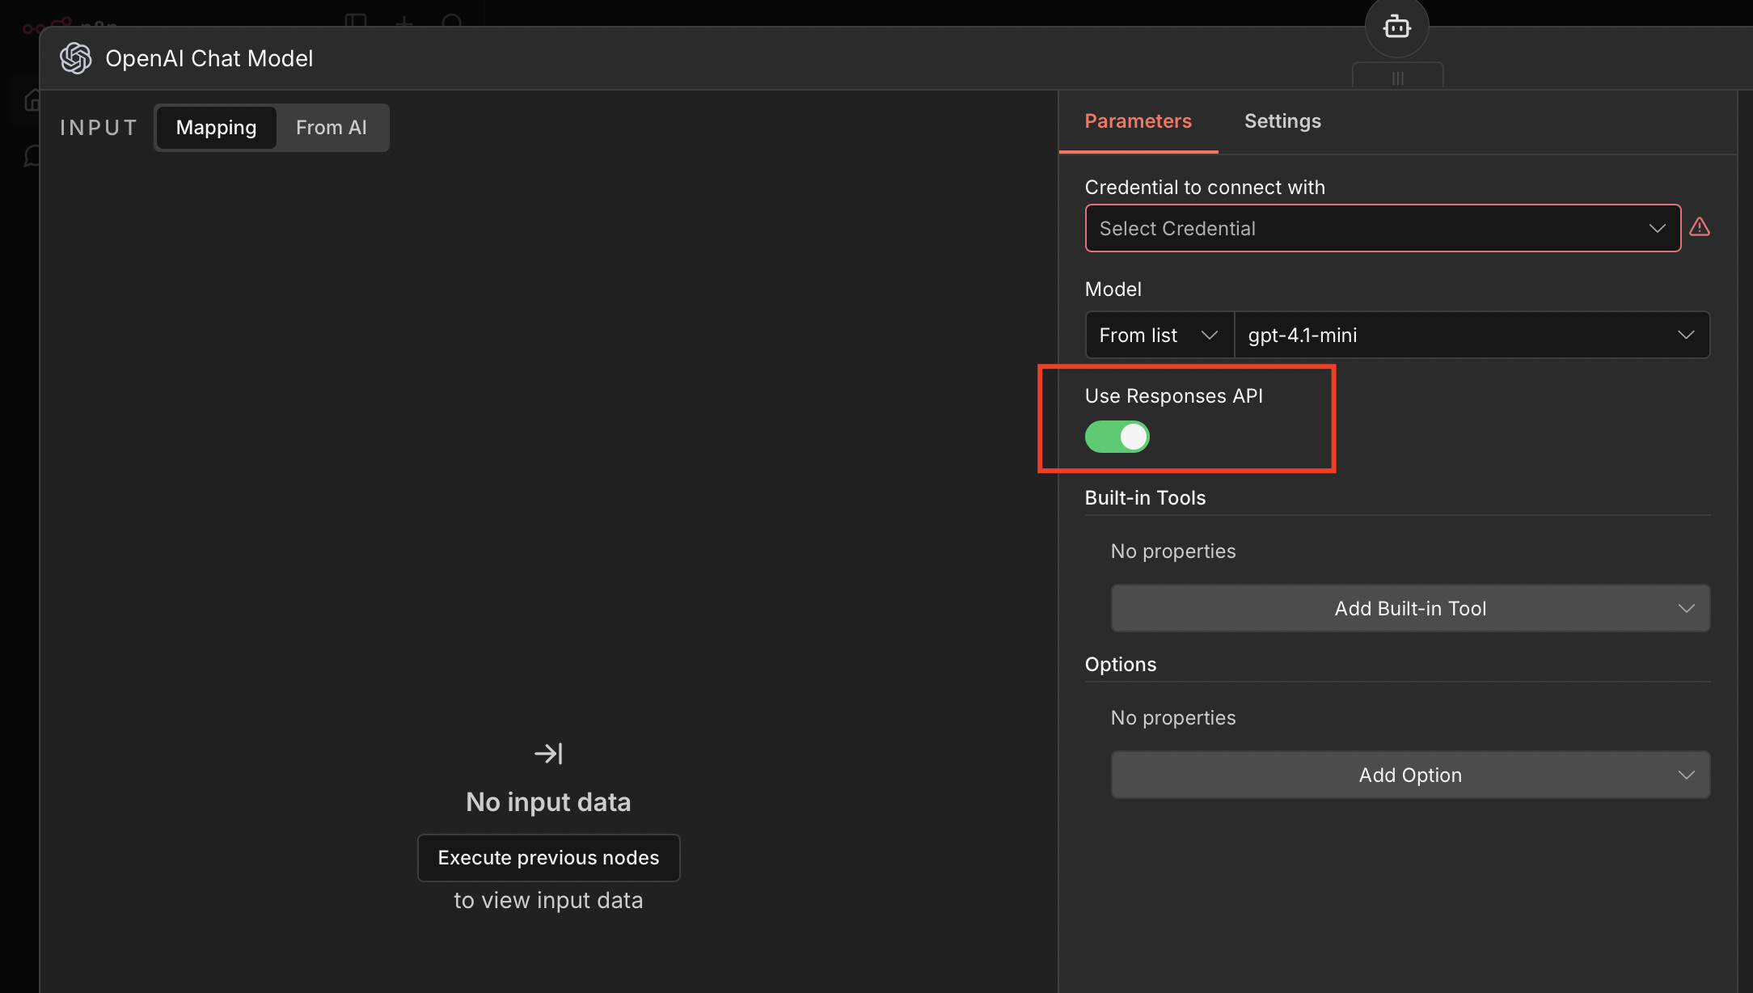Disable the Use Responses API toggle
Screen dimensions: 1753x993
tap(1117, 437)
